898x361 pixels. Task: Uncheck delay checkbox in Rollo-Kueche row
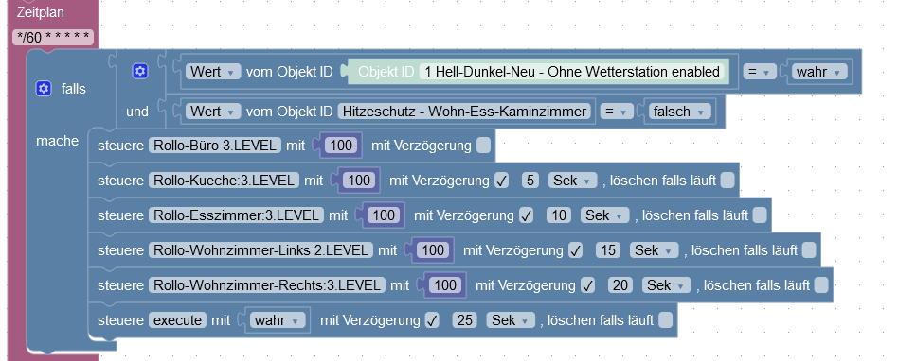click(502, 180)
